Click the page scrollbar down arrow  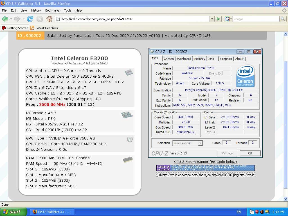point(285,199)
